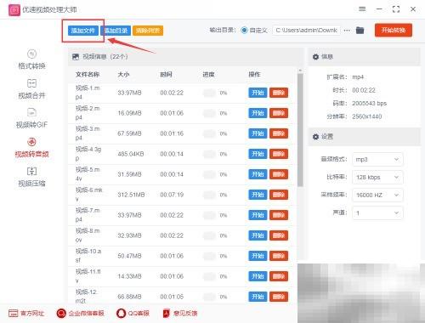Open the 视频转GIF tool
Screen dimensions: 425x323
(31, 118)
